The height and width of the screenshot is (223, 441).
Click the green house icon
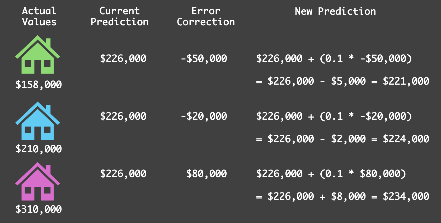click(x=38, y=55)
